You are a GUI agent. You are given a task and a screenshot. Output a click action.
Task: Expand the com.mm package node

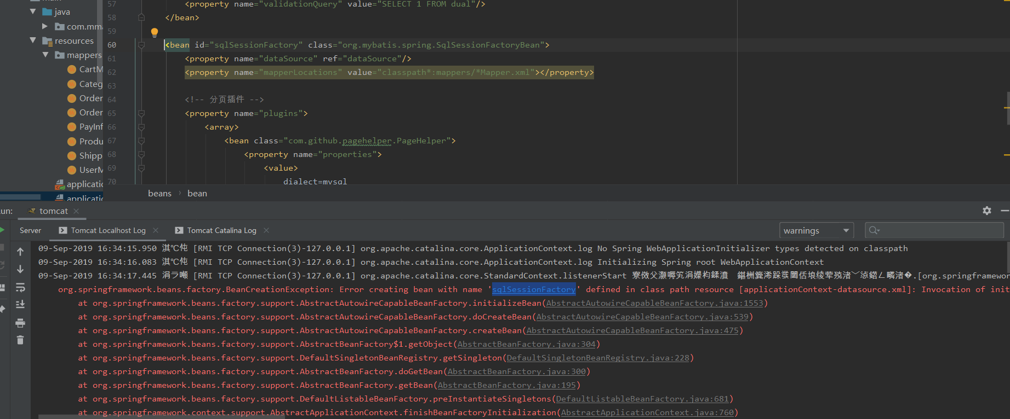(45, 26)
